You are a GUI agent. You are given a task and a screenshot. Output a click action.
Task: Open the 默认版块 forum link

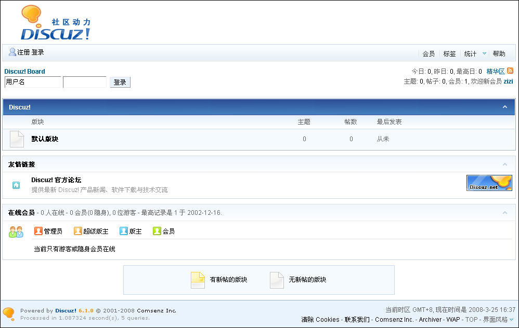pyautogui.click(x=45, y=139)
